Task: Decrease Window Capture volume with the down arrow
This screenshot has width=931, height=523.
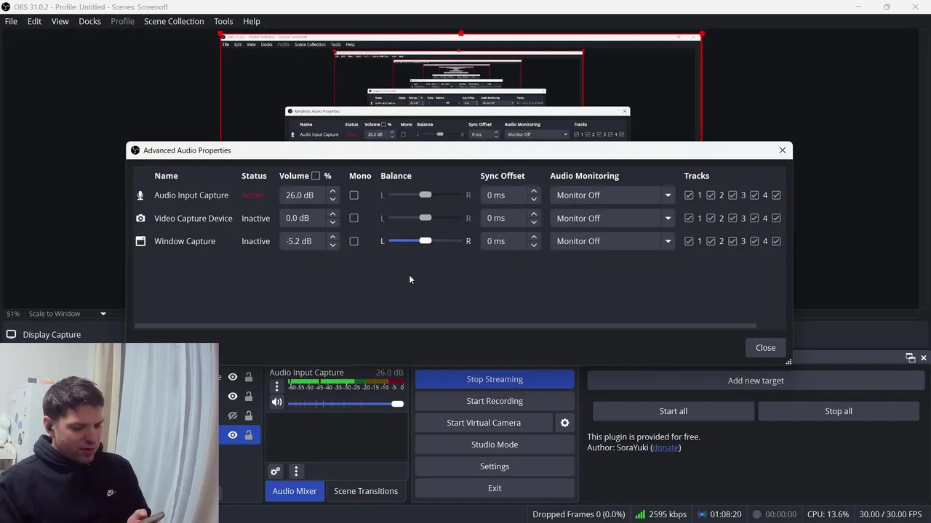Action: pyautogui.click(x=332, y=245)
